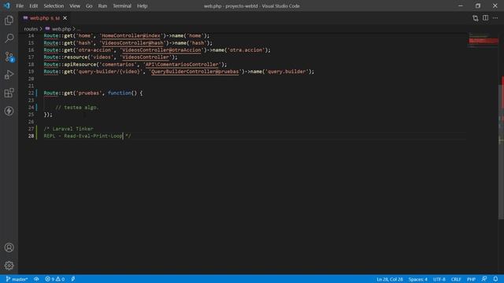504x283 pixels.
Task: Change file encoding UTF-8
Action: (439, 279)
